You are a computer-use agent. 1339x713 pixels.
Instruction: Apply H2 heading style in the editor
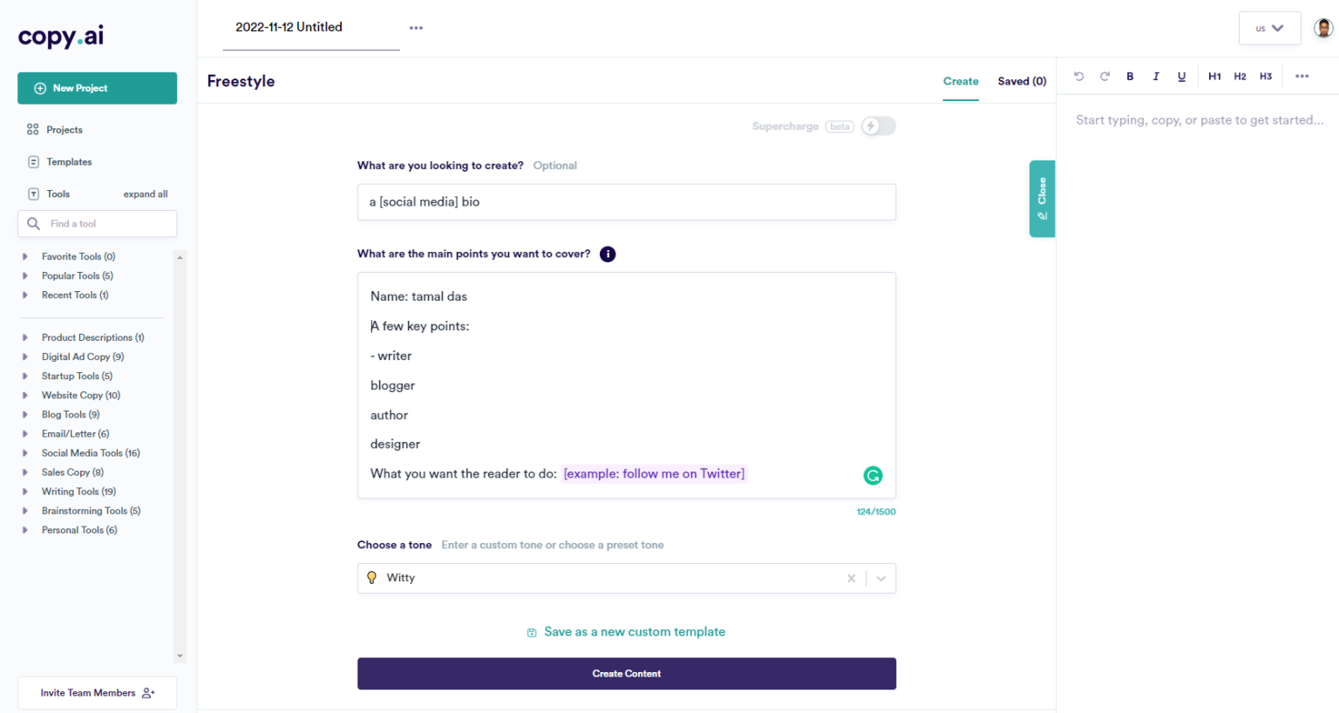1240,77
